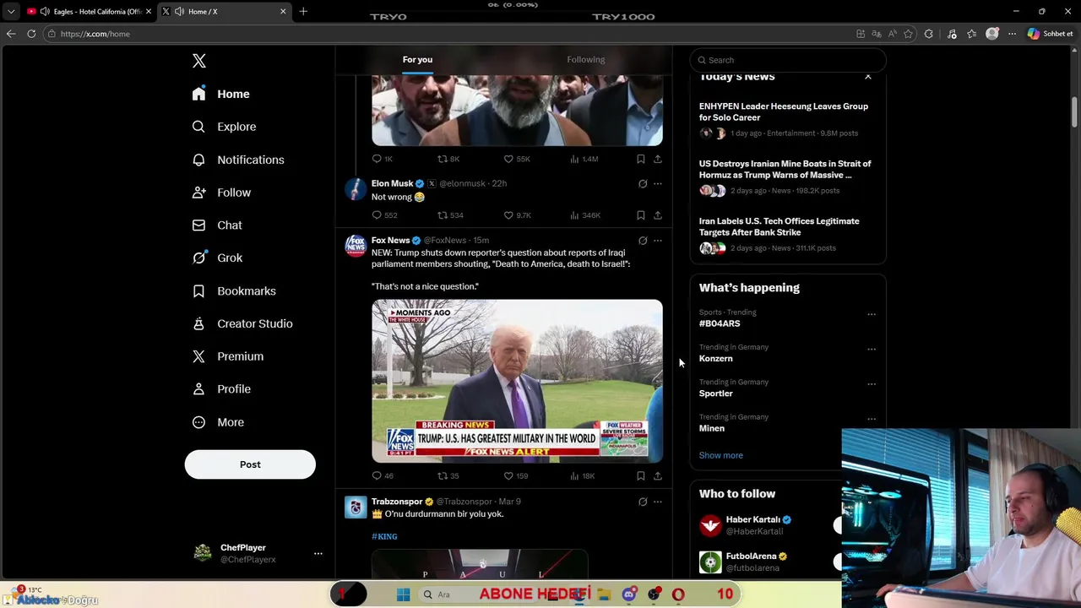
Task: Open Edge media control music icon
Action: coord(952,34)
